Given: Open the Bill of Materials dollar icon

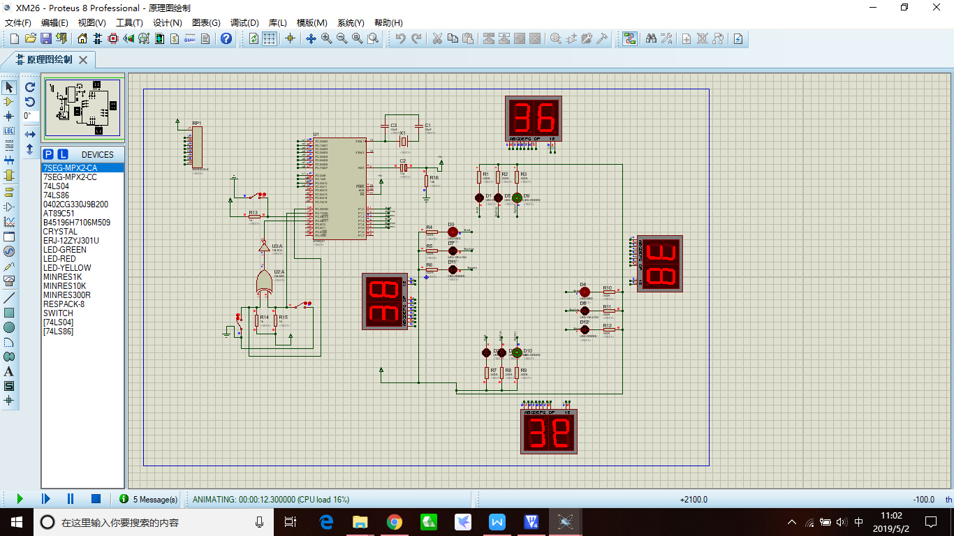Looking at the screenshot, I should coord(175,38).
